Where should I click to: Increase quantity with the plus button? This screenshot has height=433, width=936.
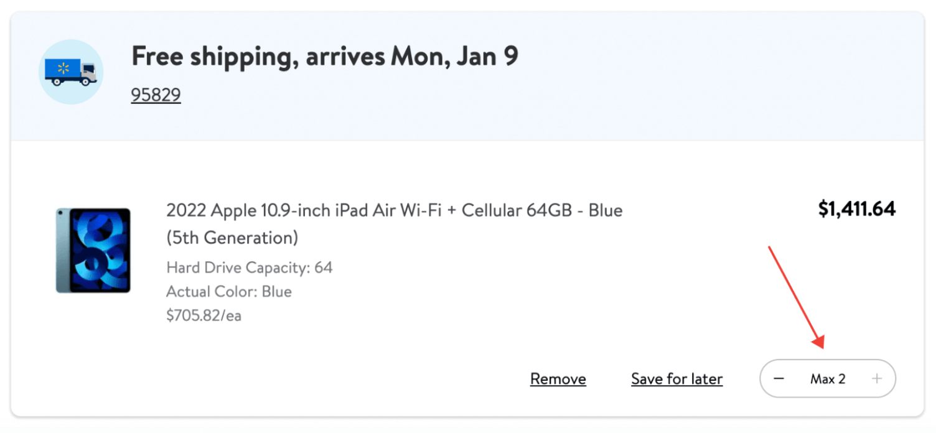pyautogui.click(x=877, y=378)
